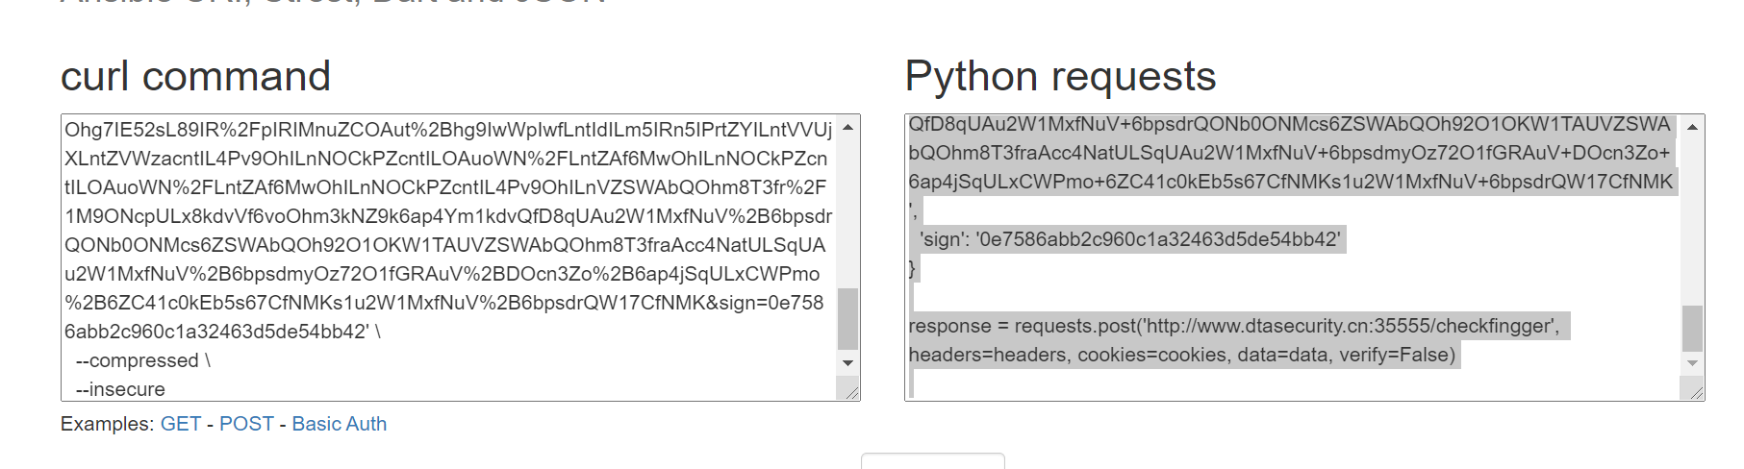1744x469 pixels.
Task: Click the curl box scroll-up arrow
Action: pyautogui.click(x=847, y=127)
